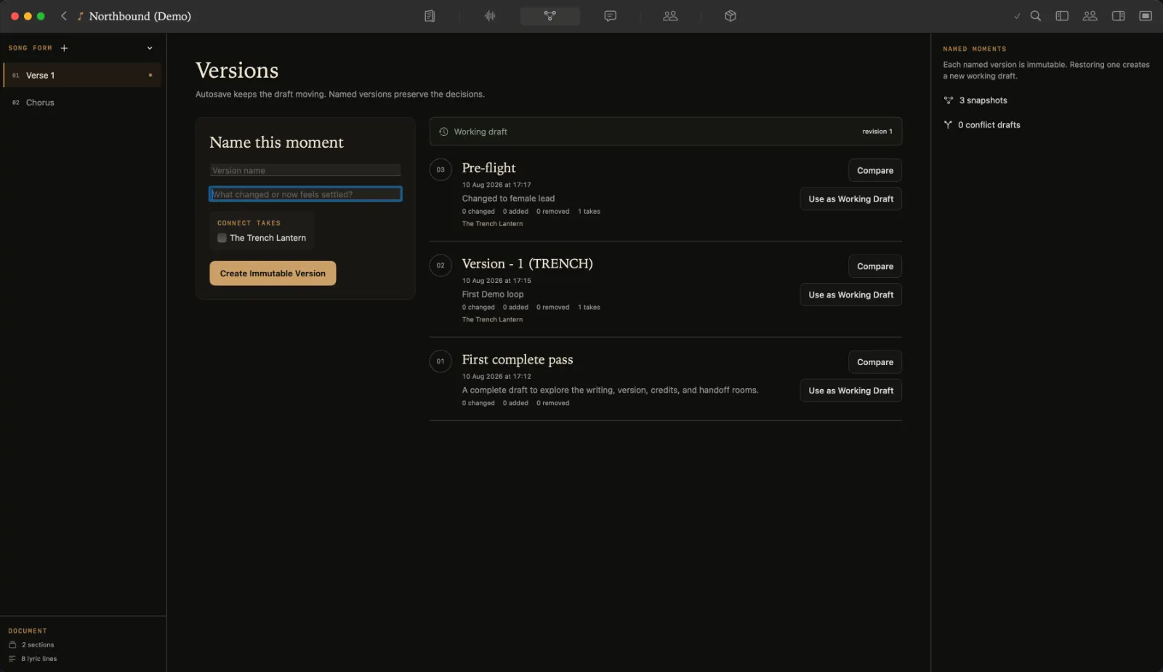Click Create Immutable Version
Viewport: 1163px width, 672px height.
(273, 273)
